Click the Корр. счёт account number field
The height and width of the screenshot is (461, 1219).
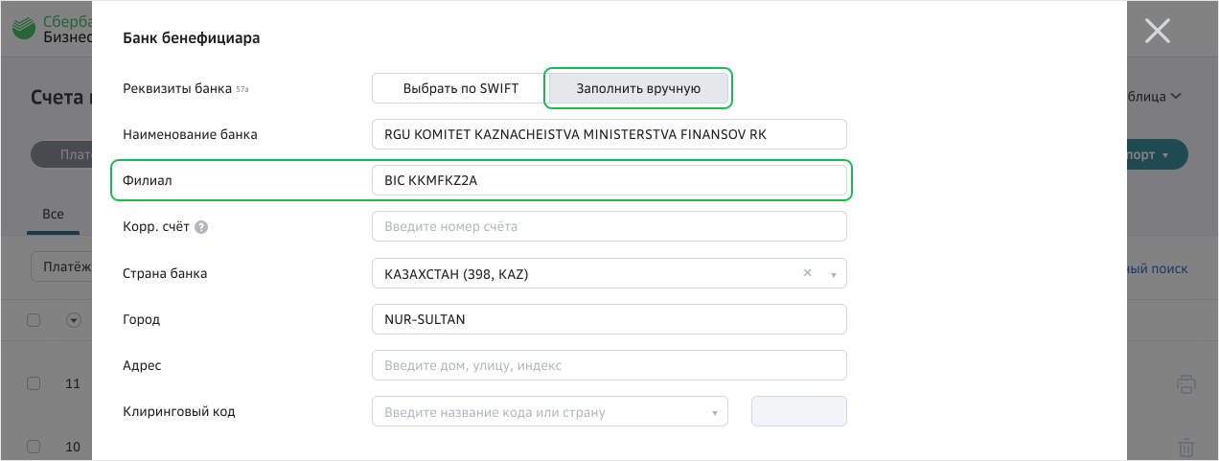tap(609, 227)
